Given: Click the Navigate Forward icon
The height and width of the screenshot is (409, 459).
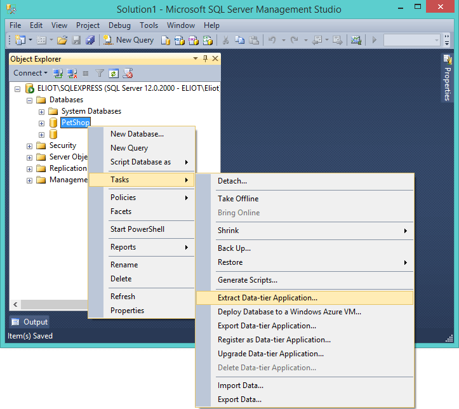Looking at the screenshot, I should point(338,40).
